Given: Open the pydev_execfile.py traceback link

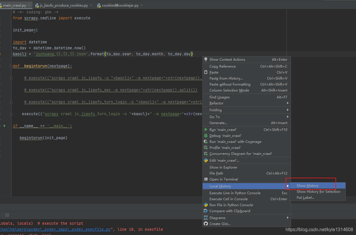Looking at the screenshot, I should click(x=55, y=229).
